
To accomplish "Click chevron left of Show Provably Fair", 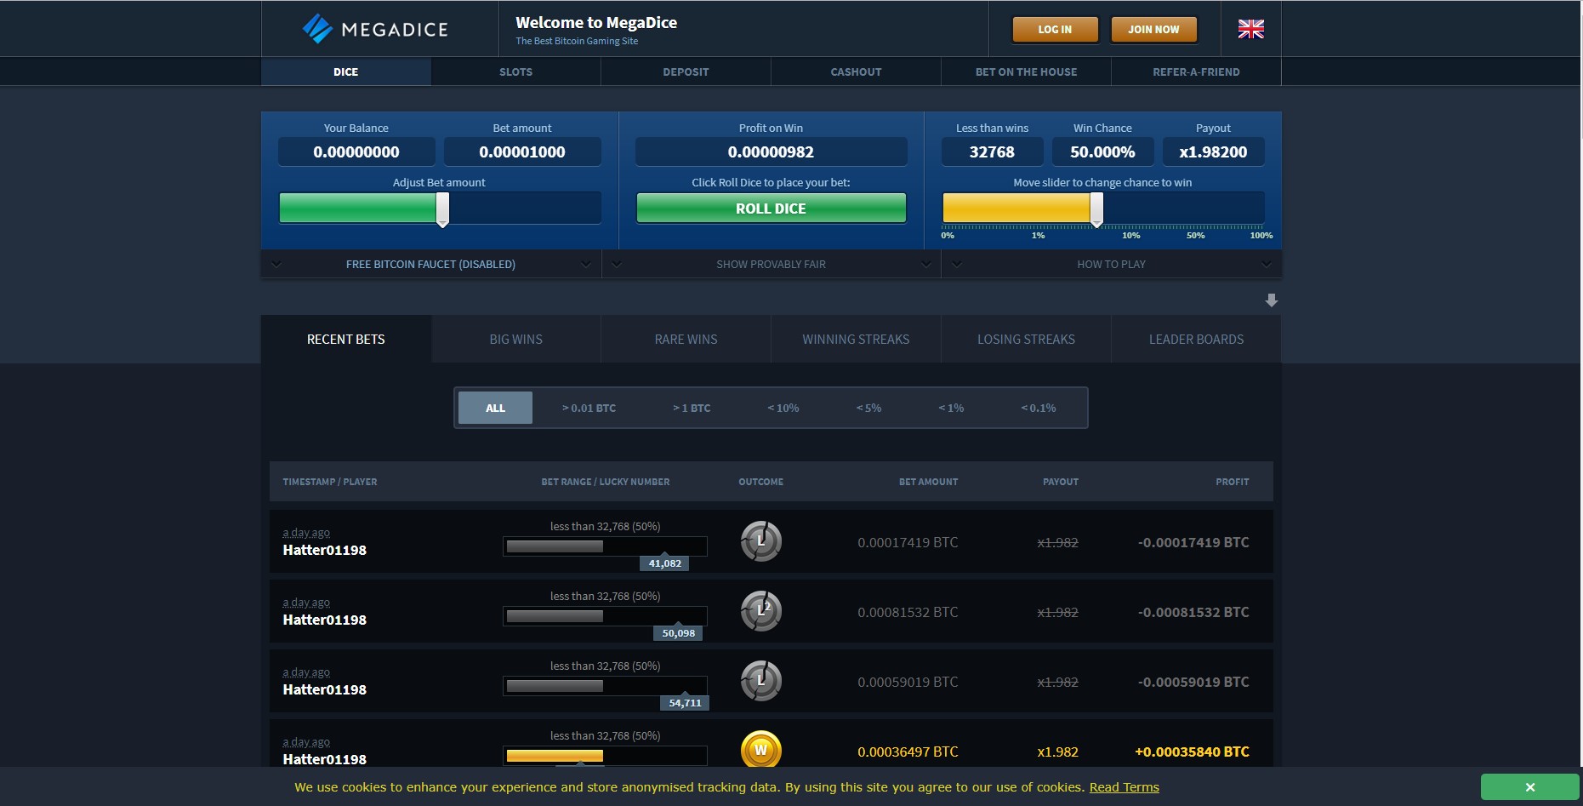I will click(617, 265).
